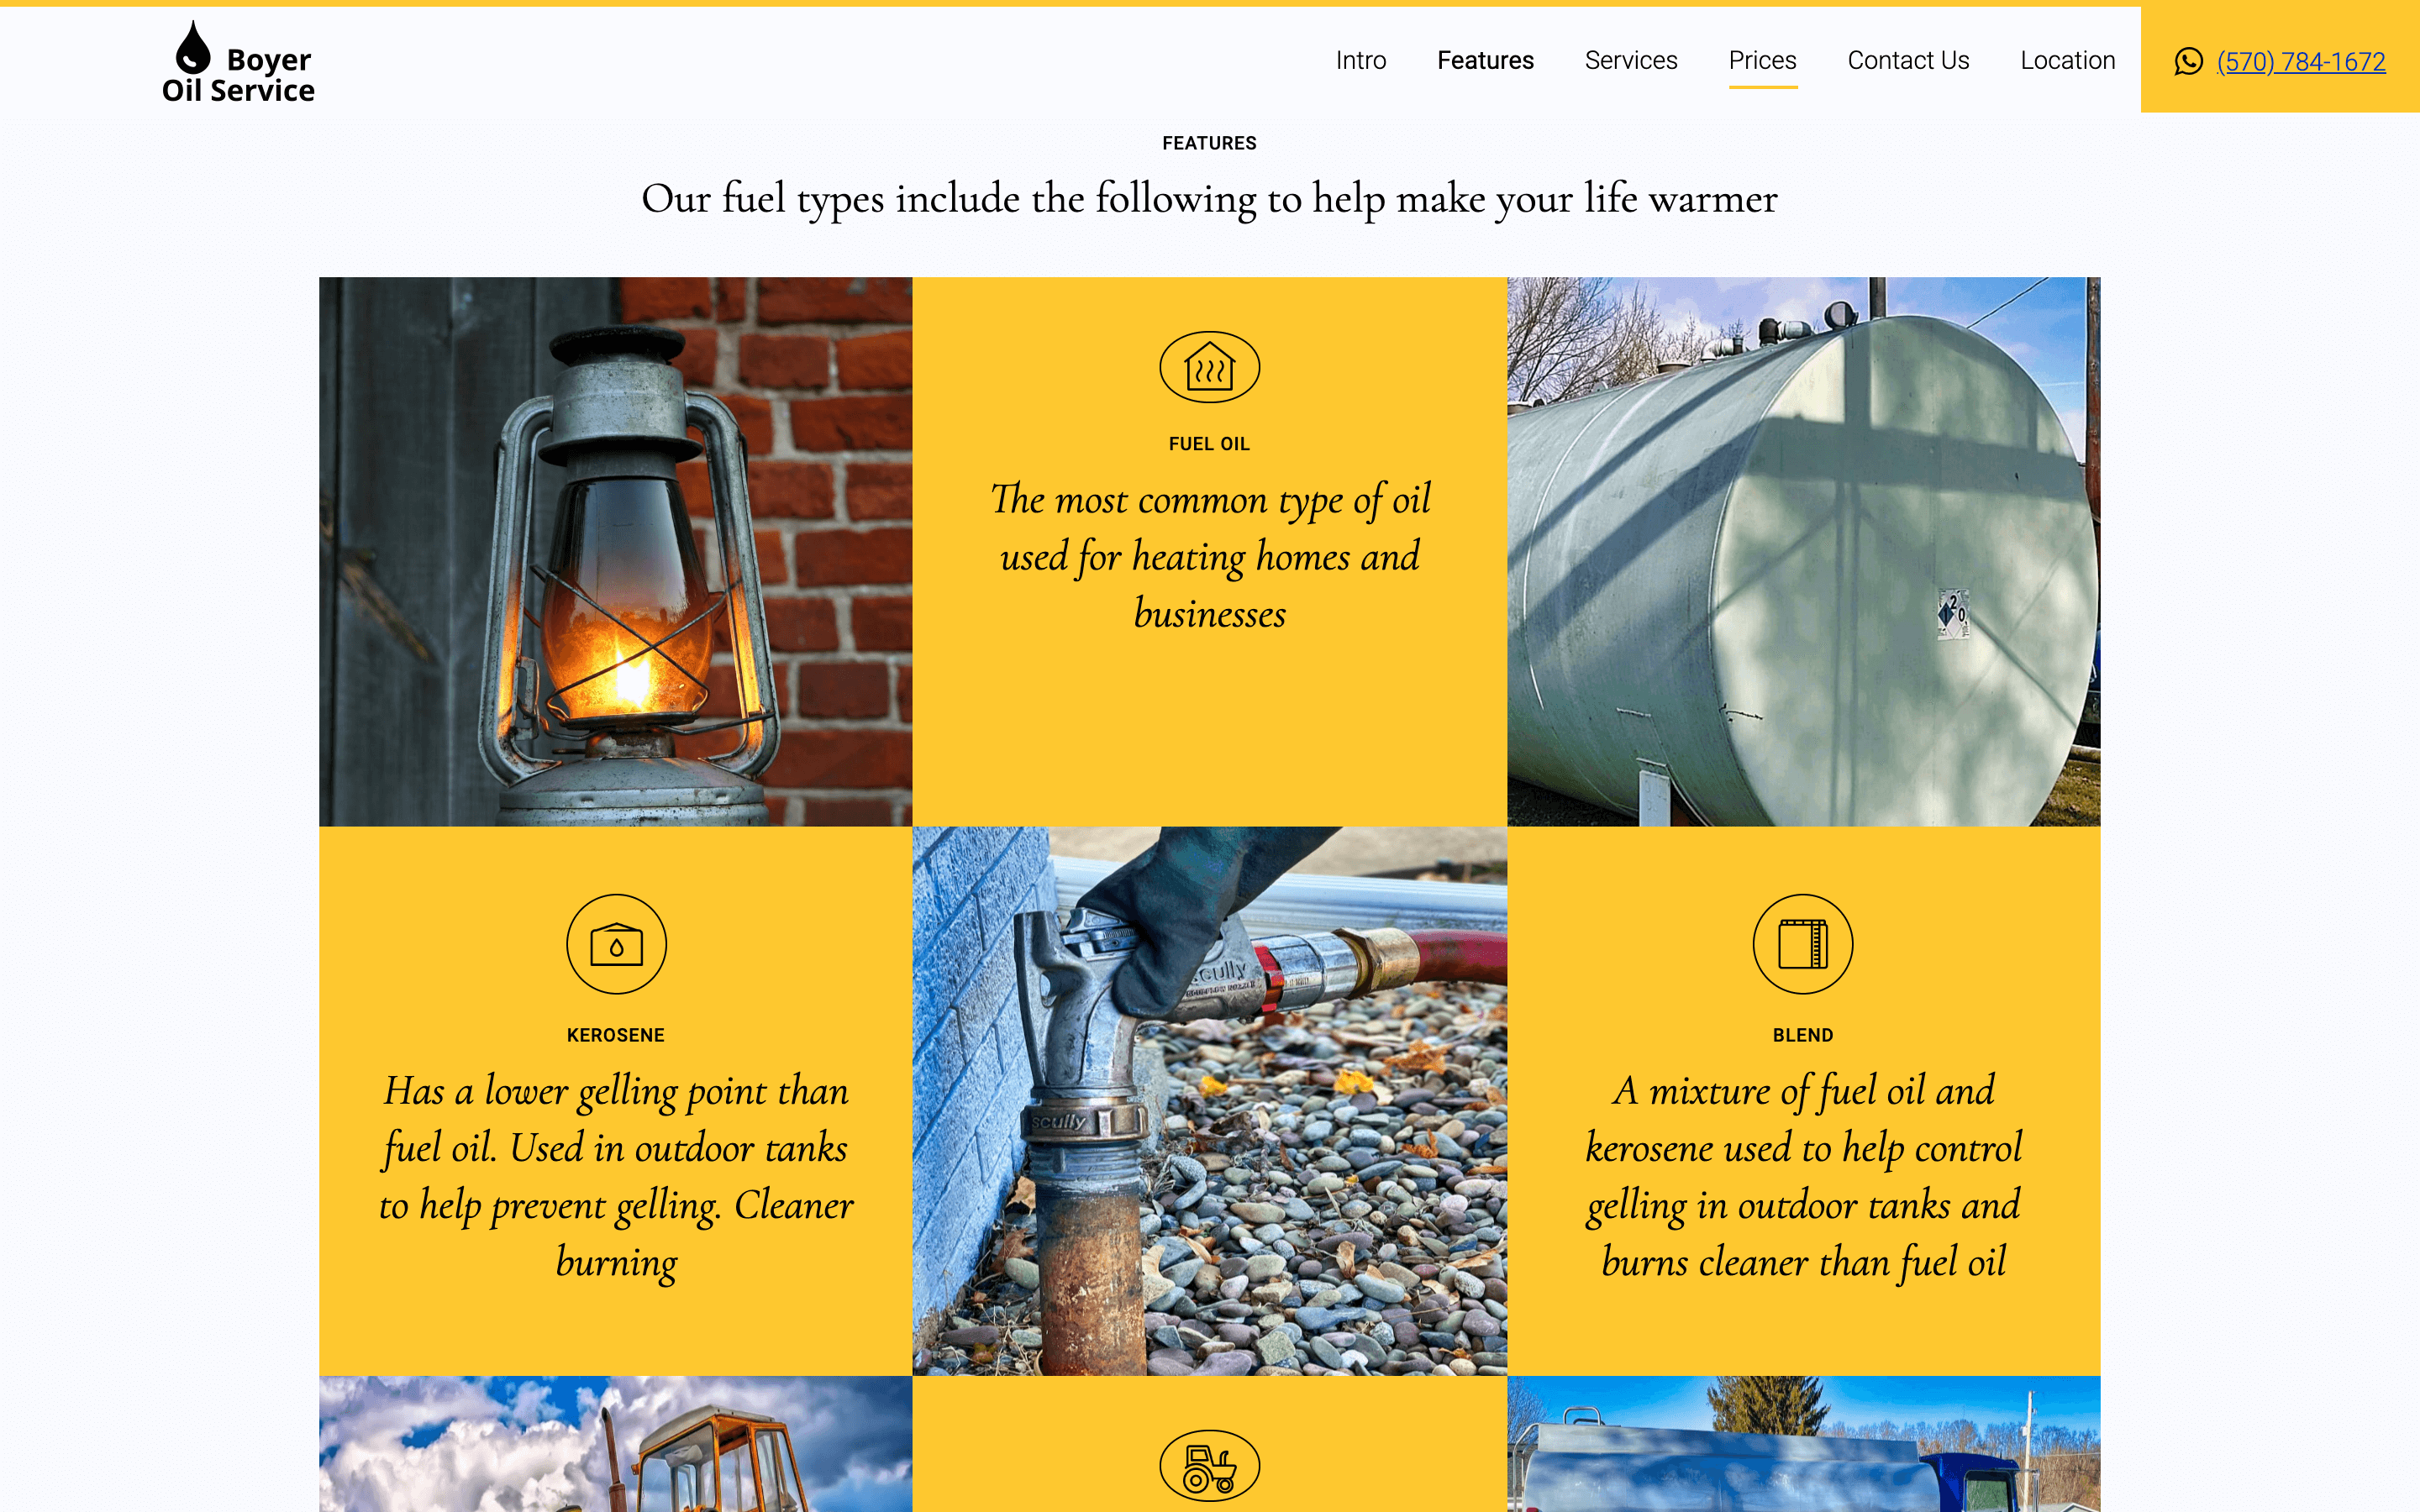Click the tractor icon at bottom
Viewport: 2420px width, 1512px height.
(x=1209, y=1466)
